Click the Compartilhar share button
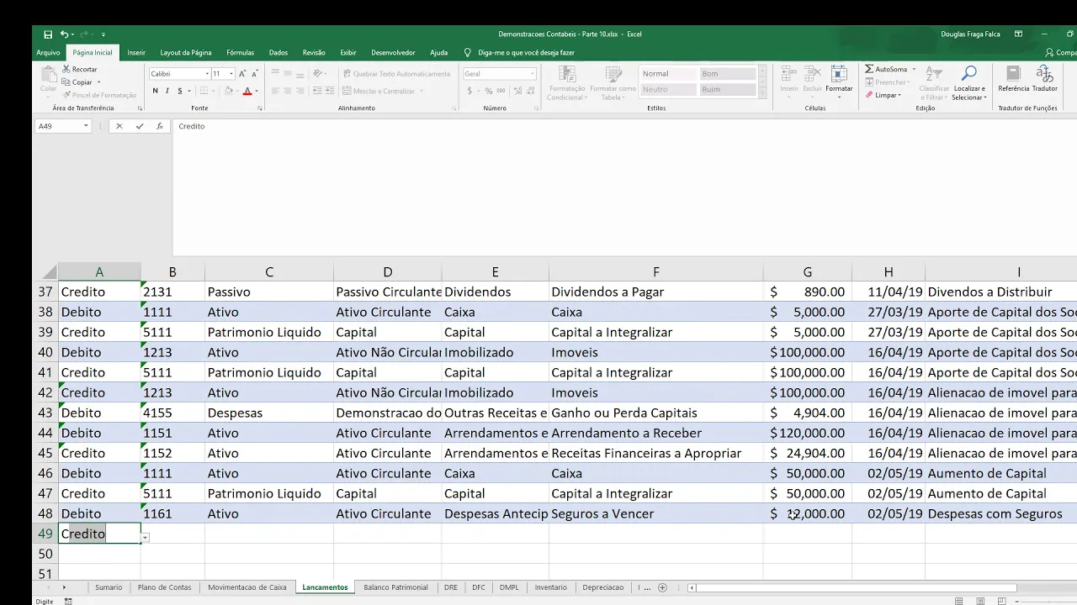1077x605 pixels. pyautogui.click(x=1060, y=52)
